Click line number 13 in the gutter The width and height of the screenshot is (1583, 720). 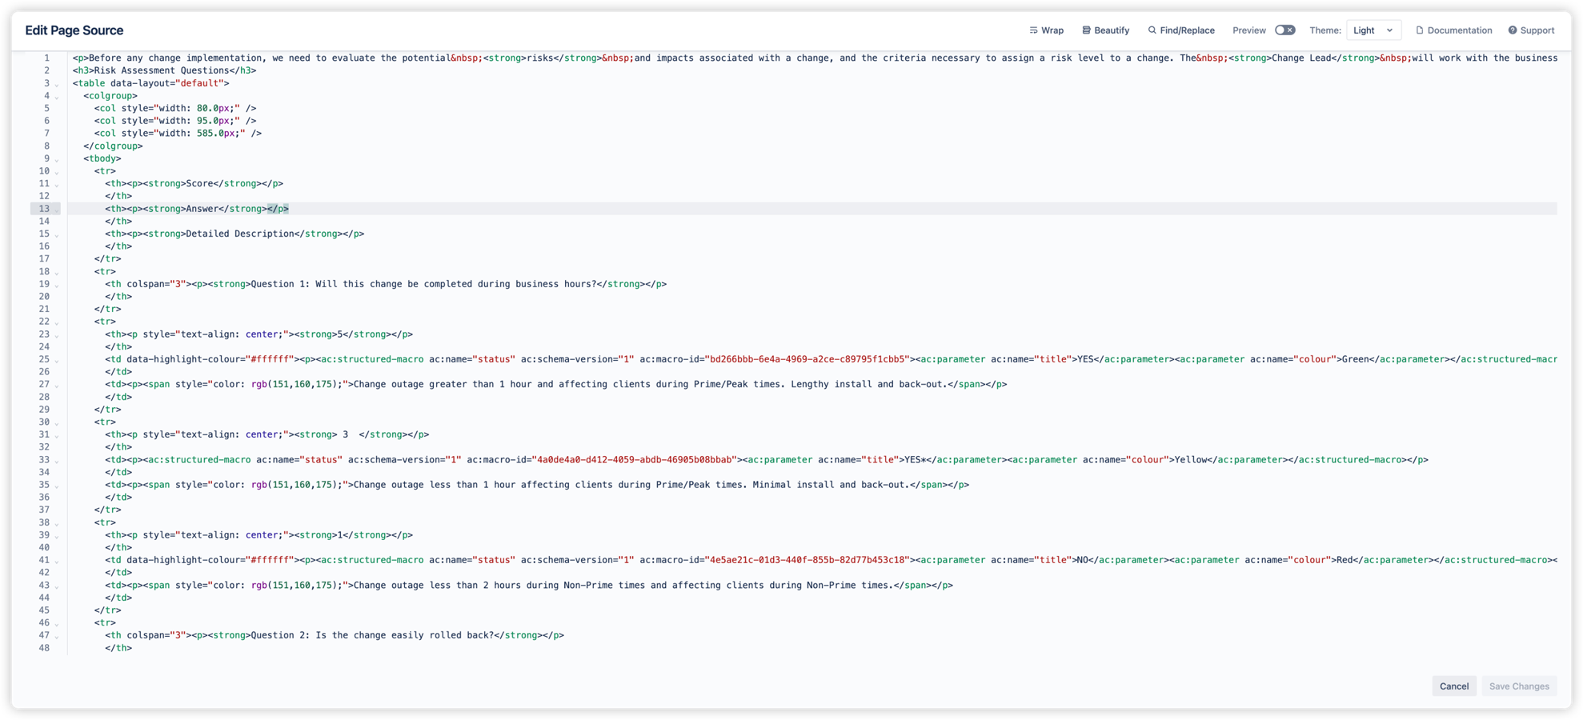(x=46, y=208)
